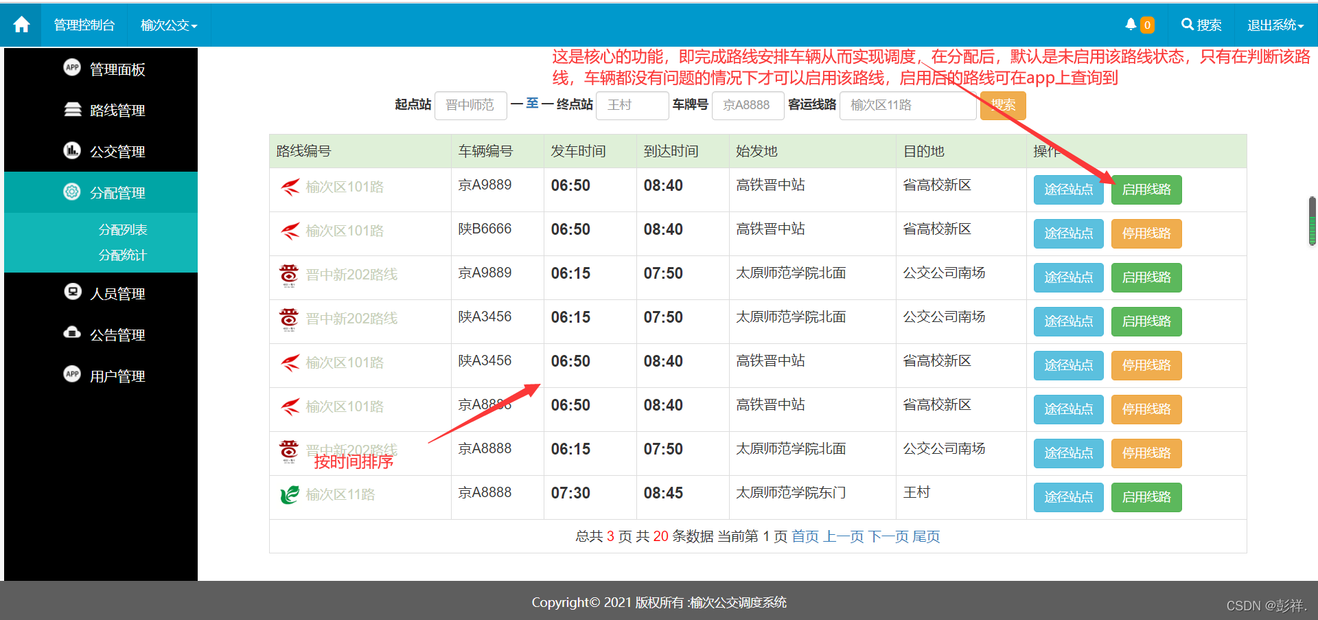Open 公告管理 sidebar icon
This screenshot has height=620, width=1318.
(72, 333)
